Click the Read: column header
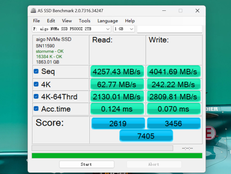The image size is (231, 174). click(102, 40)
